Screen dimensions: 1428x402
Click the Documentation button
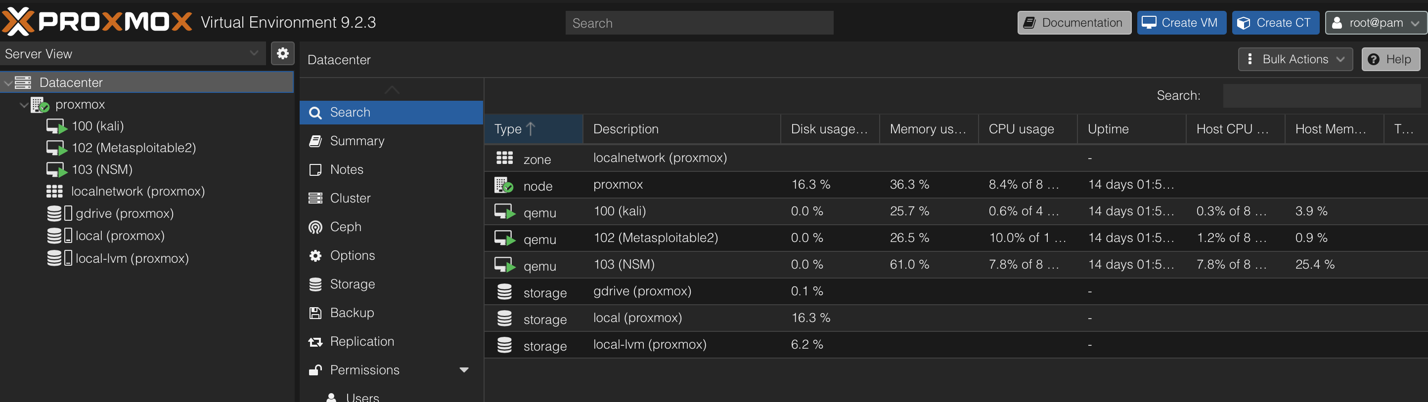click(1074, 23)
